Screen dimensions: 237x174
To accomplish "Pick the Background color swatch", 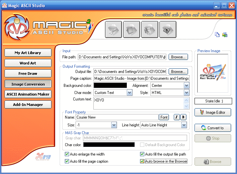I will (x=110, y=85).
